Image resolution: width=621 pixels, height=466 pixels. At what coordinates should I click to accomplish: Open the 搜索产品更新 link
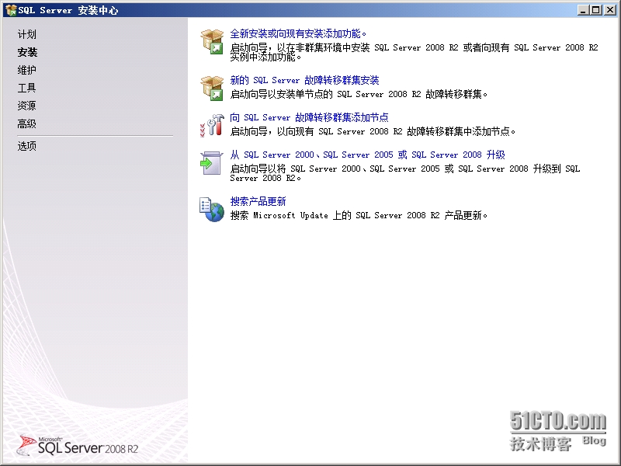[x=258, y=202]
